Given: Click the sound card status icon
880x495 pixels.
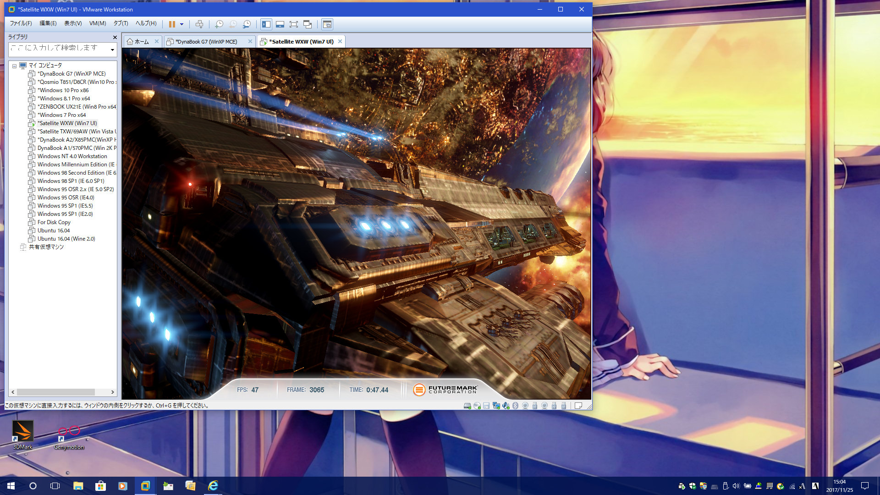Looking at the screenshot, I should pyautogui.click(x=506, y=406).
